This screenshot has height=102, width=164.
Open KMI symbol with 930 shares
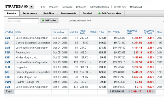coord(7,77)
